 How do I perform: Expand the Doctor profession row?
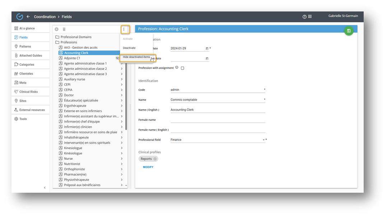(x=122, y=95)
